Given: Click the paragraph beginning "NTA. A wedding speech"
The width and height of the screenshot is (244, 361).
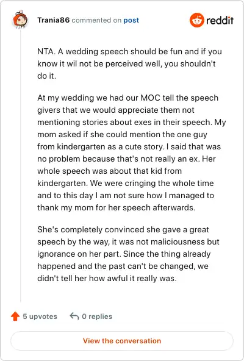Looking at the screenshot, I should click(129, 63).
